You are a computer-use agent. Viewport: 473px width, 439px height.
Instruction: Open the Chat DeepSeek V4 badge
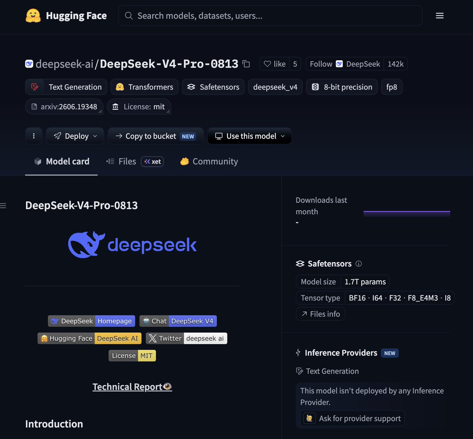click(178, 321)
